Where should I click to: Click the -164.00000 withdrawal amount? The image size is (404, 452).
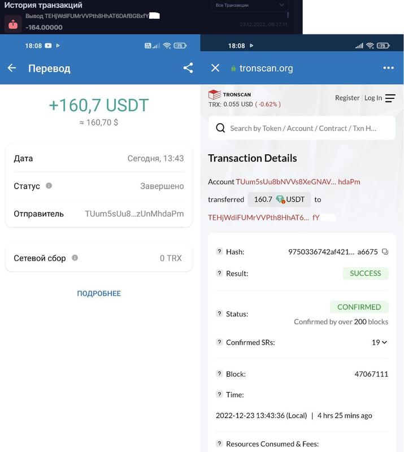[44, 27]
